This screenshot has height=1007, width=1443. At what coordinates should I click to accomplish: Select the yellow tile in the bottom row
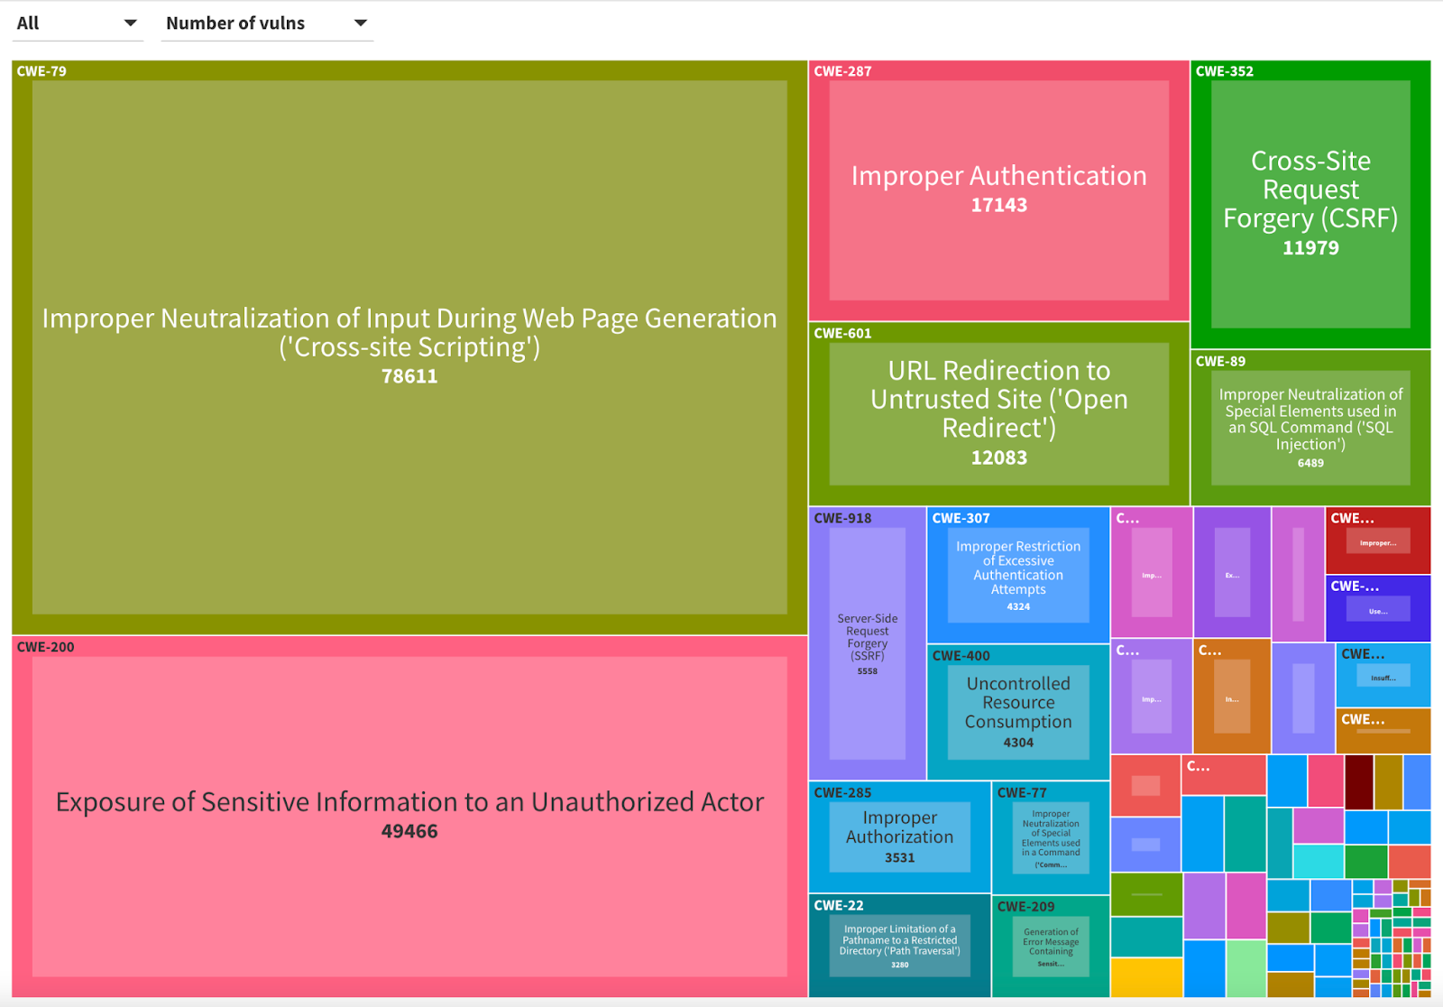click(x=1145, y=977)
